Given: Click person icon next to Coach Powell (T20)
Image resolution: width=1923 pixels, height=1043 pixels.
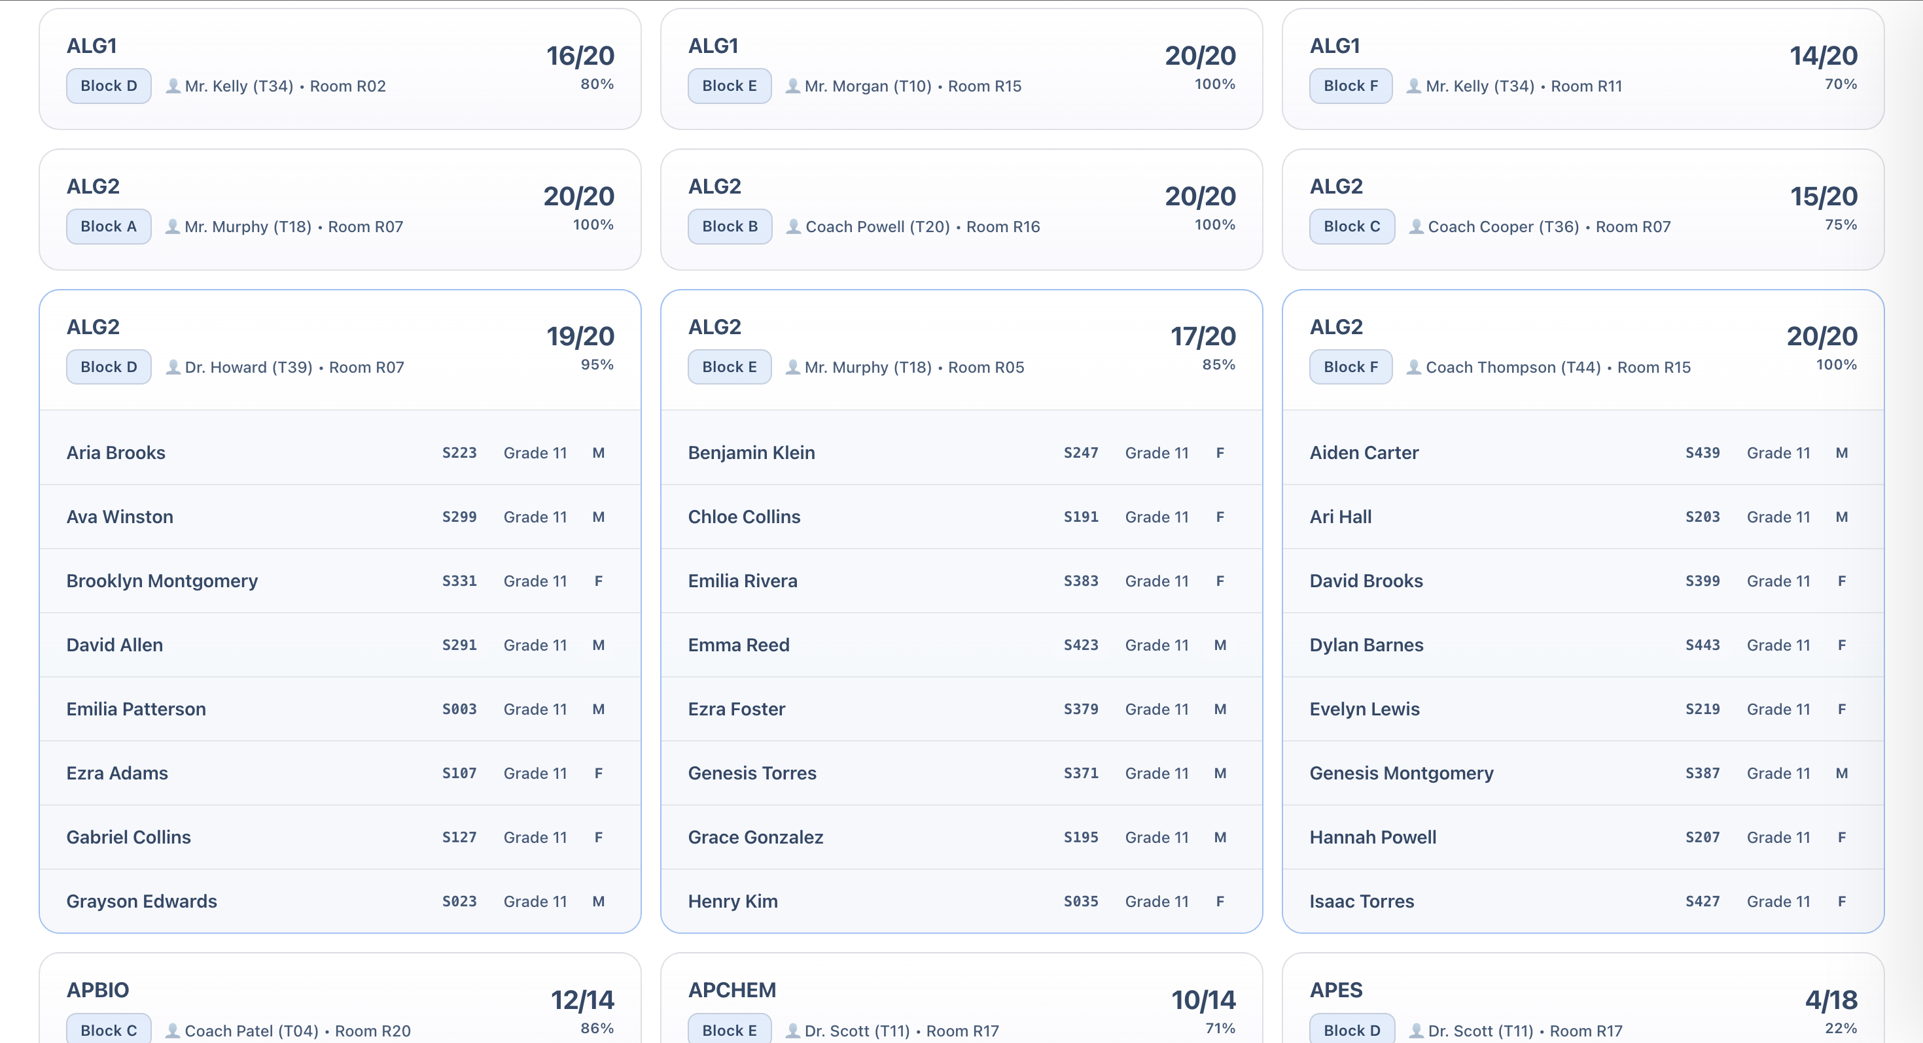Looking at the screenshot, I should (x=793, y=226).
